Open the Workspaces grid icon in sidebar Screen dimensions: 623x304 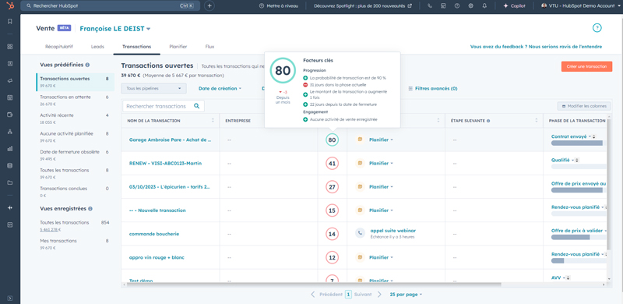click(10, 47)
